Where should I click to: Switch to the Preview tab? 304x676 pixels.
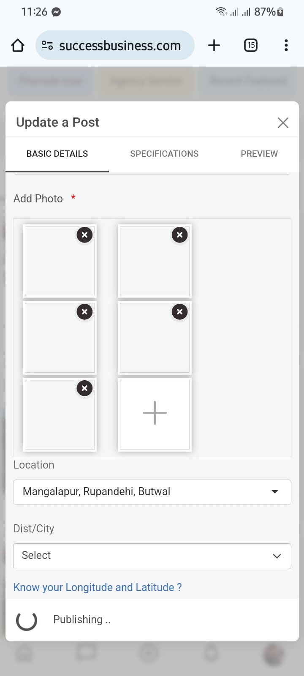pos(259,154)
